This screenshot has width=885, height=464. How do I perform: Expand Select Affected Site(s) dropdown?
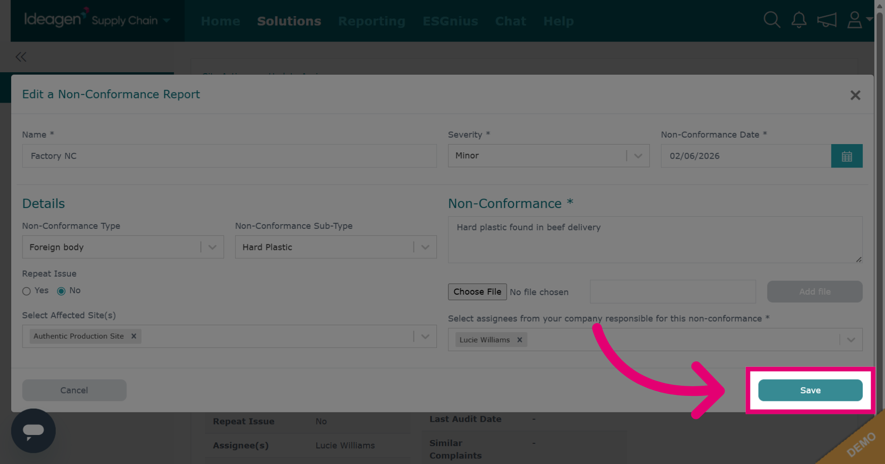pyautogui.click(x=425, y=336)
